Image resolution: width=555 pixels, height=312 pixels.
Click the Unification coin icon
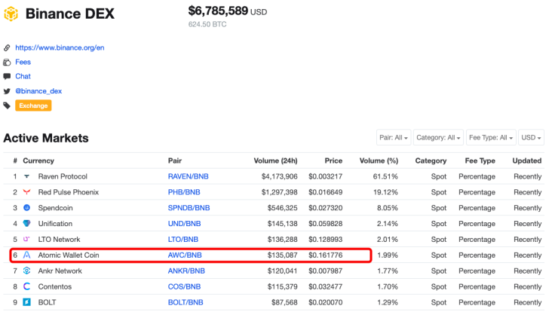point(27,224)
